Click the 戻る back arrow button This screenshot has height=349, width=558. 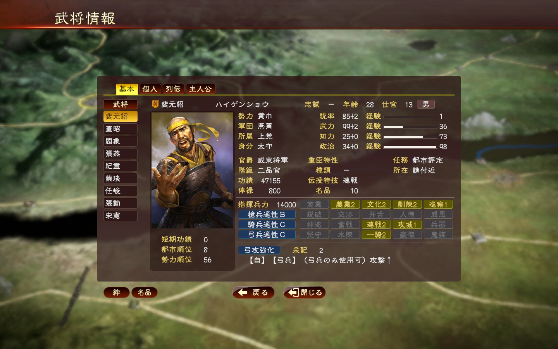253,292
